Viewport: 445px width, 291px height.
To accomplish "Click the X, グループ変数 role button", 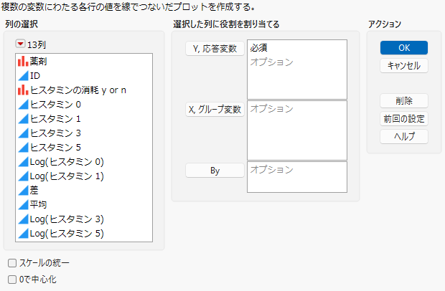I will tap(215, 110).
